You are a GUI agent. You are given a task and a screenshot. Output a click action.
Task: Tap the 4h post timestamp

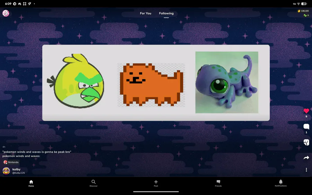click(x=4, y=147)
